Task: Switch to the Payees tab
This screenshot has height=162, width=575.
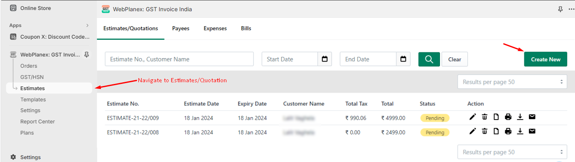Action: coord(181,28)
